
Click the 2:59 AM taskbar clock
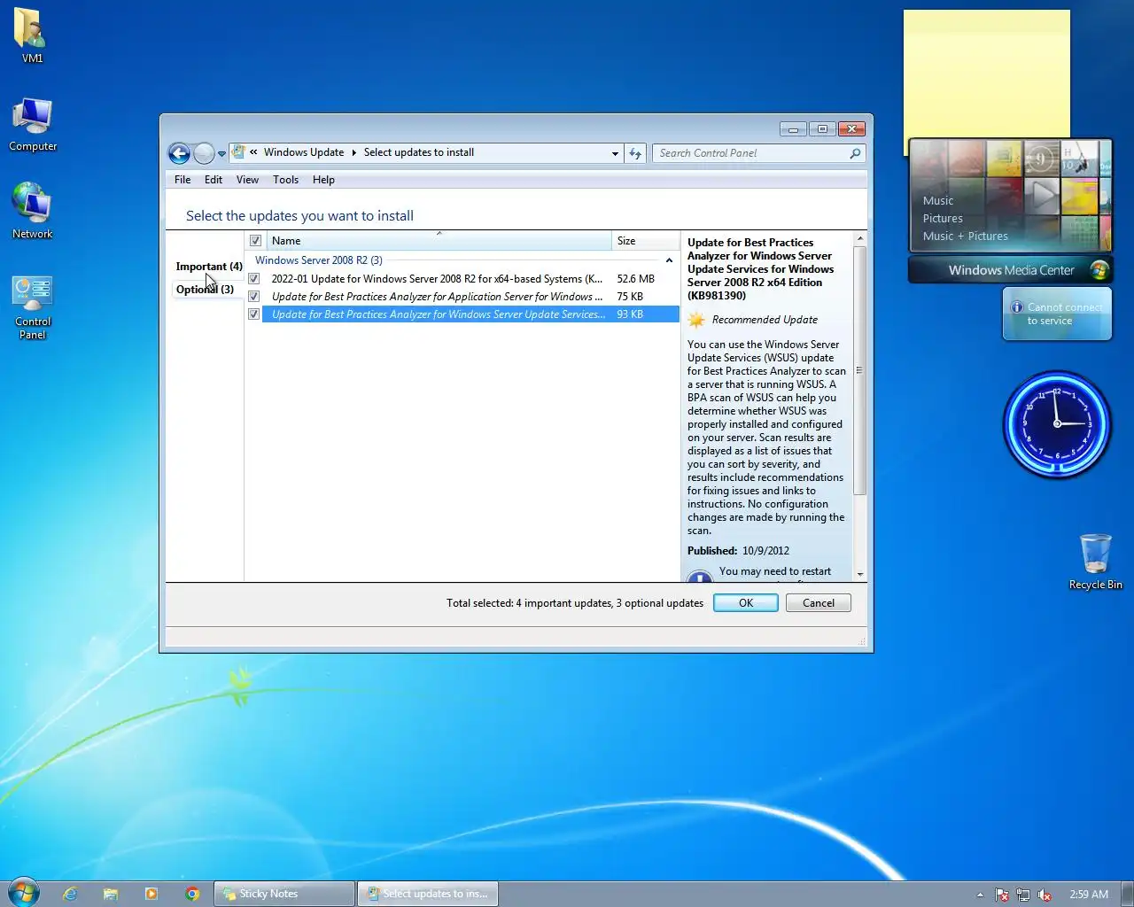click(x=1089, y=895)
